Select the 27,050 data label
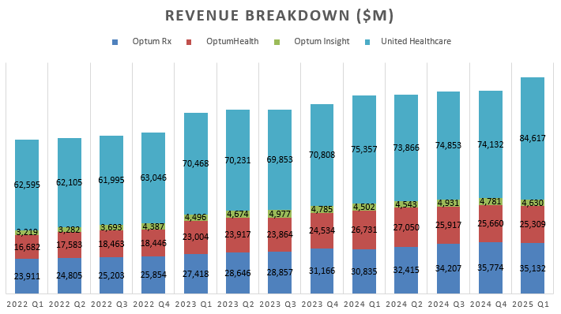The image size is (561, 314). click(406, 227)
